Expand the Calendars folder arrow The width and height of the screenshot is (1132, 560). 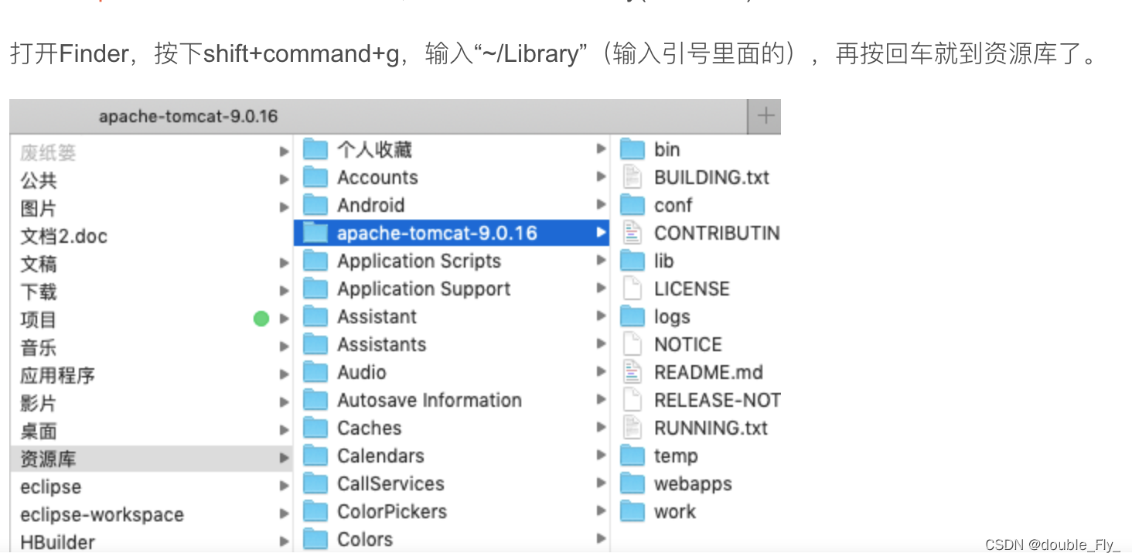coord(601,456)
